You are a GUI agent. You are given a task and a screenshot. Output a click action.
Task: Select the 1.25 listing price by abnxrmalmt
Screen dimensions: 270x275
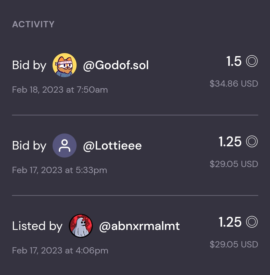point(230,222)
